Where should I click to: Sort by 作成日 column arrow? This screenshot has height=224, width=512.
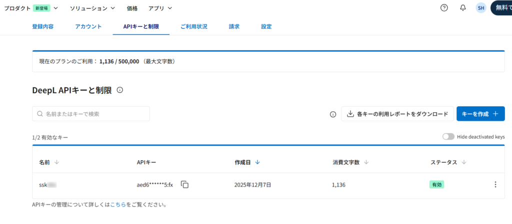[x=257, y=162]
